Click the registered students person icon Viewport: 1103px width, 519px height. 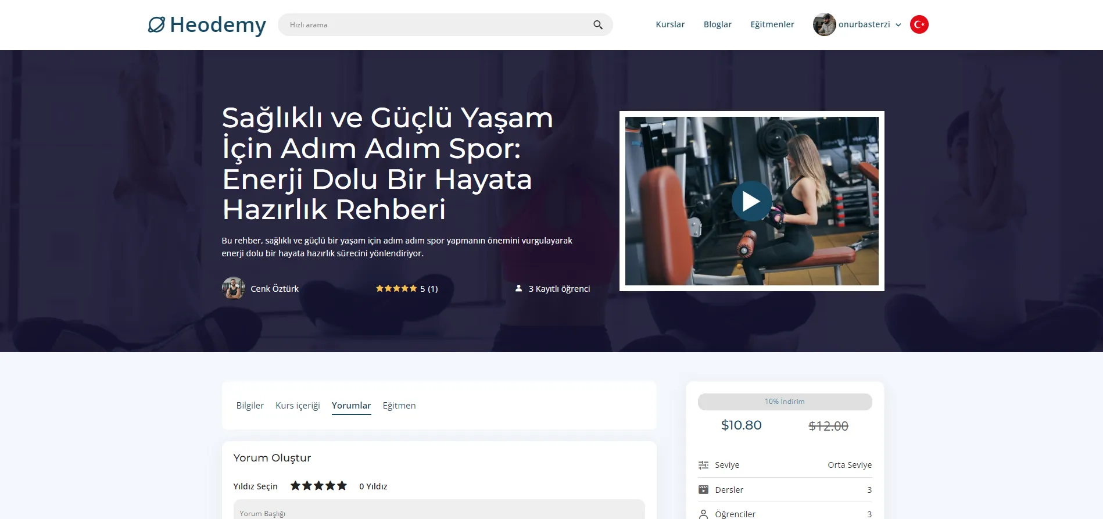(x=518, y=288)
